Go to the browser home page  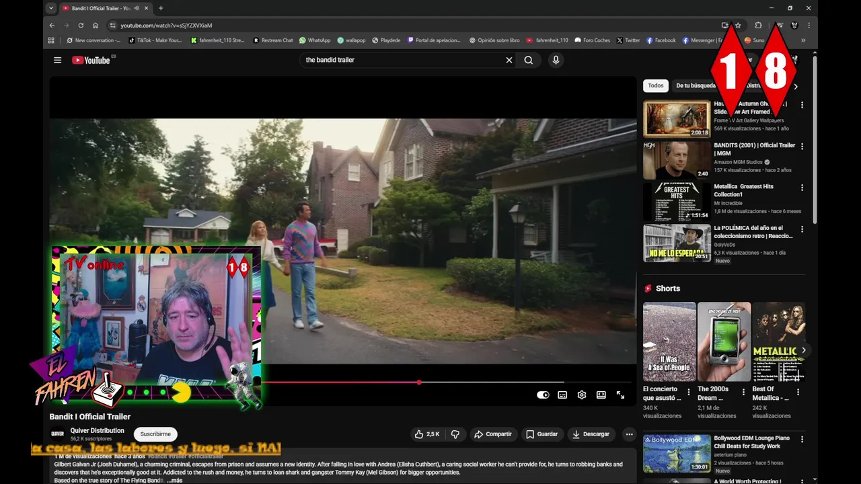(96, 26)
